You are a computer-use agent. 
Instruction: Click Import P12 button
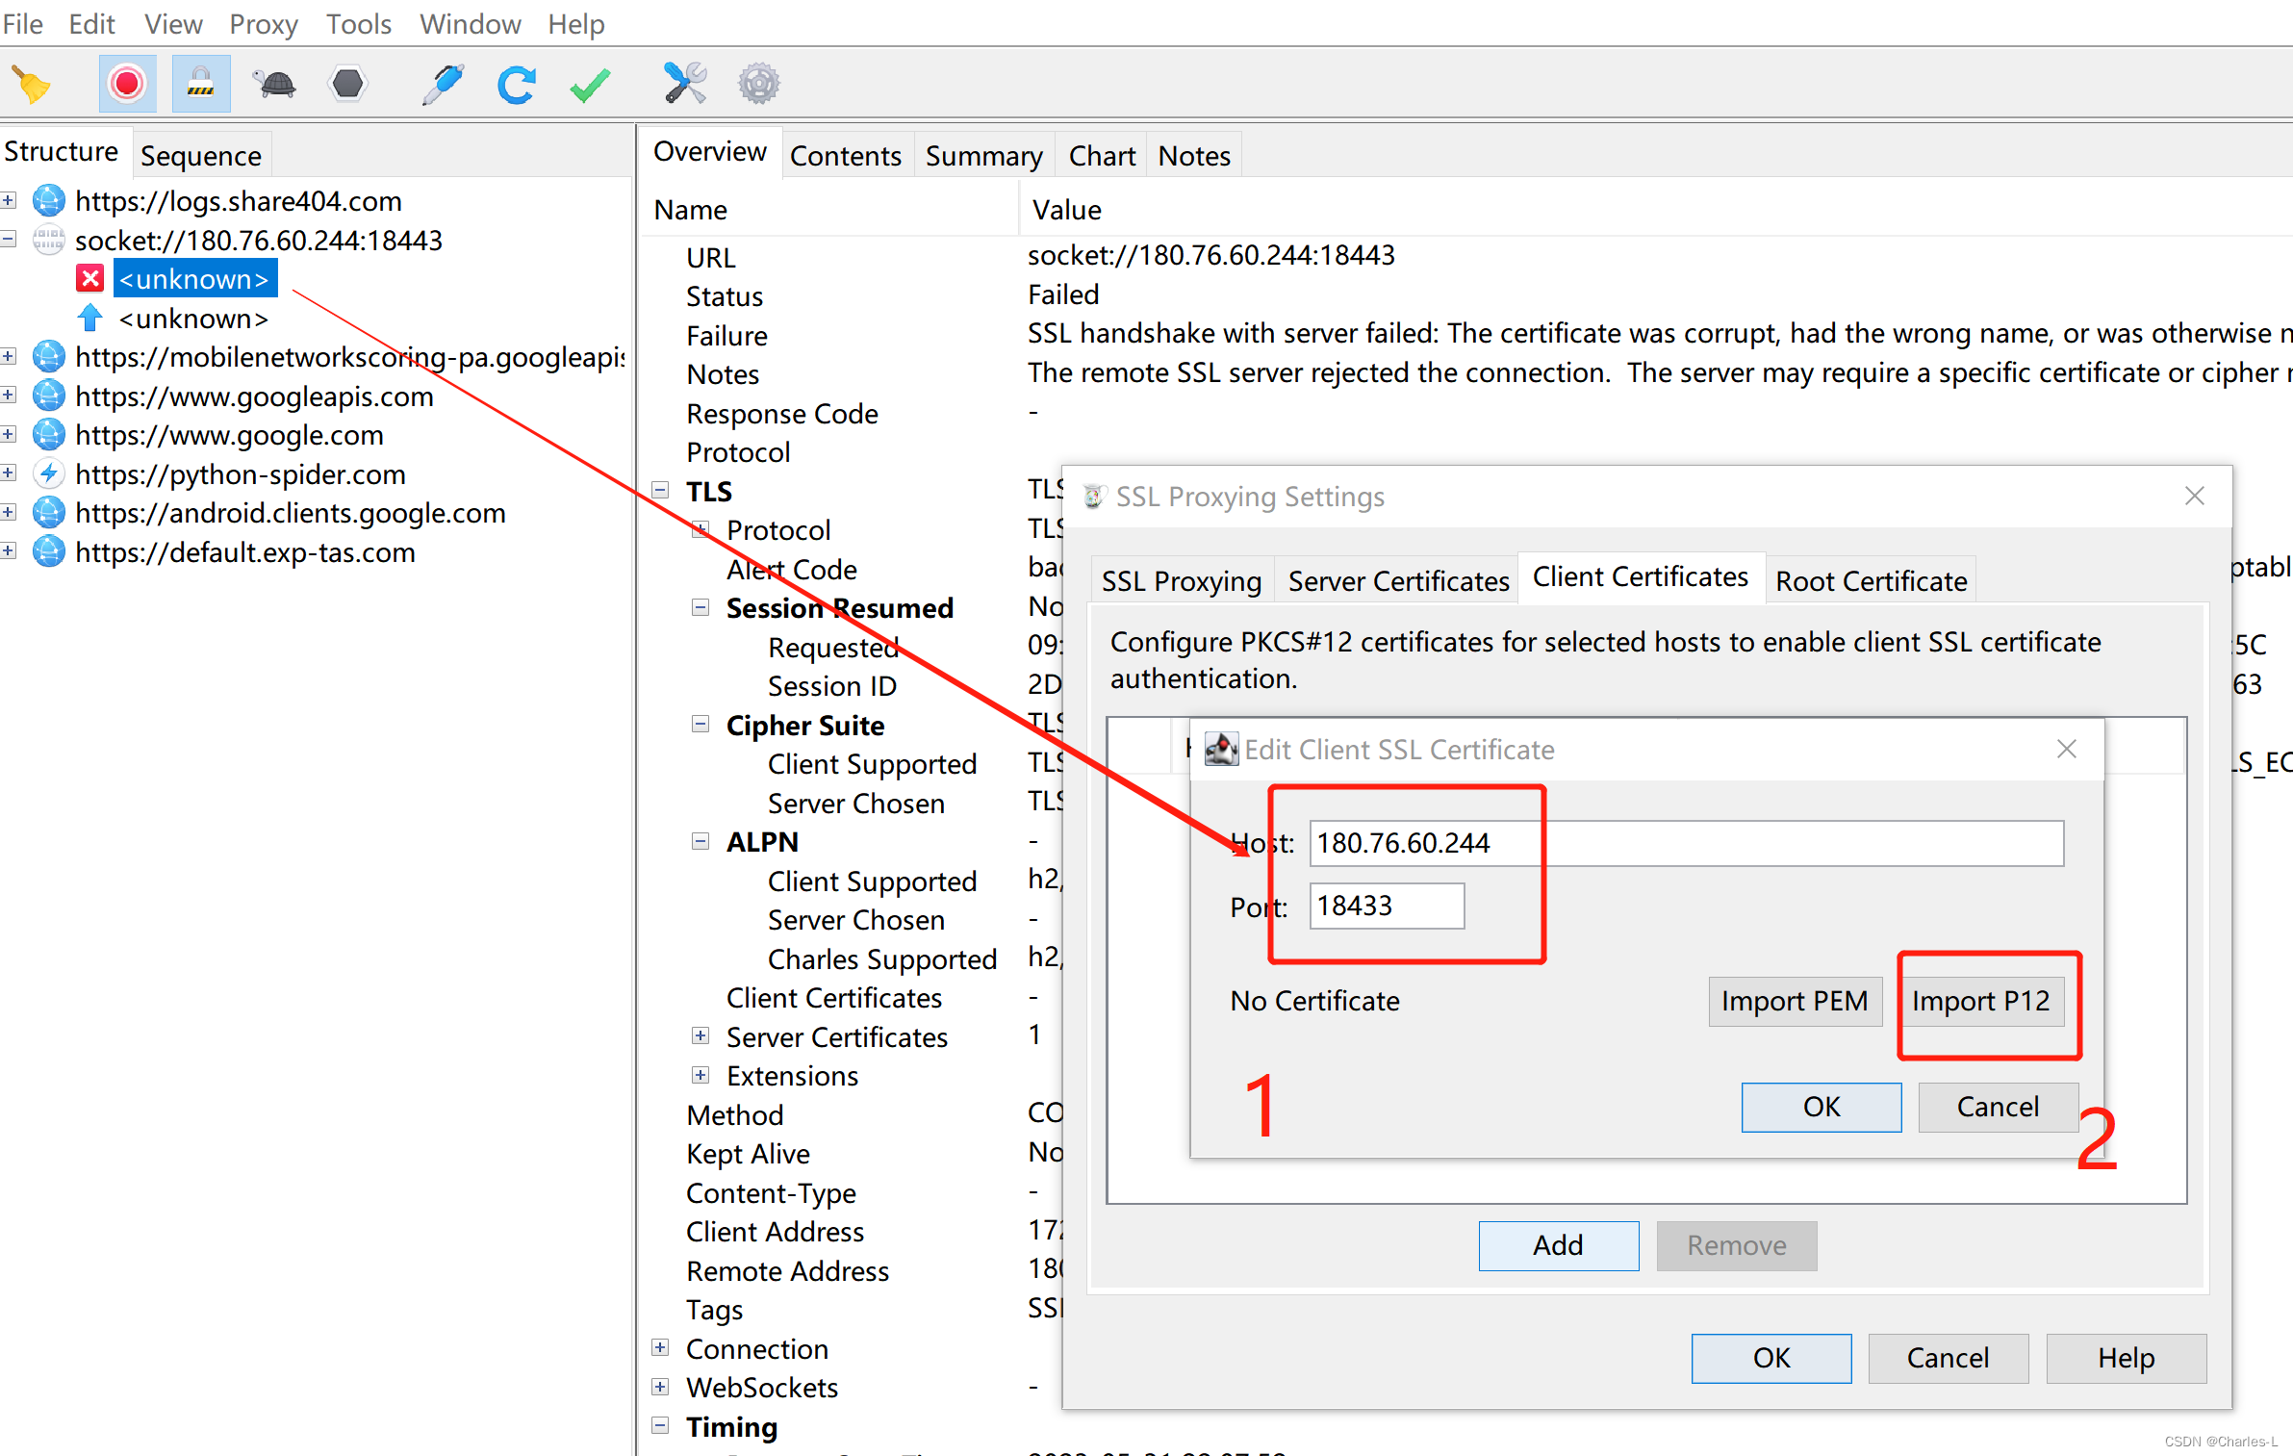click(x=1981, y=1001)
